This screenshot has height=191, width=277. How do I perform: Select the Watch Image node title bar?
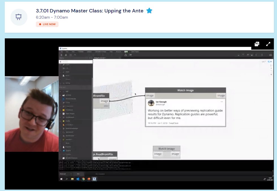click(x=185, y=90)
